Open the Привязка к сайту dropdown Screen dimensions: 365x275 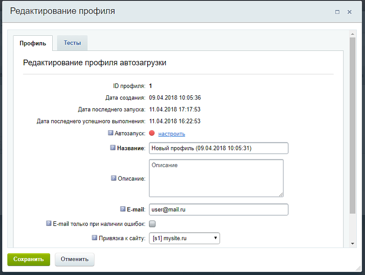point(184,238)
